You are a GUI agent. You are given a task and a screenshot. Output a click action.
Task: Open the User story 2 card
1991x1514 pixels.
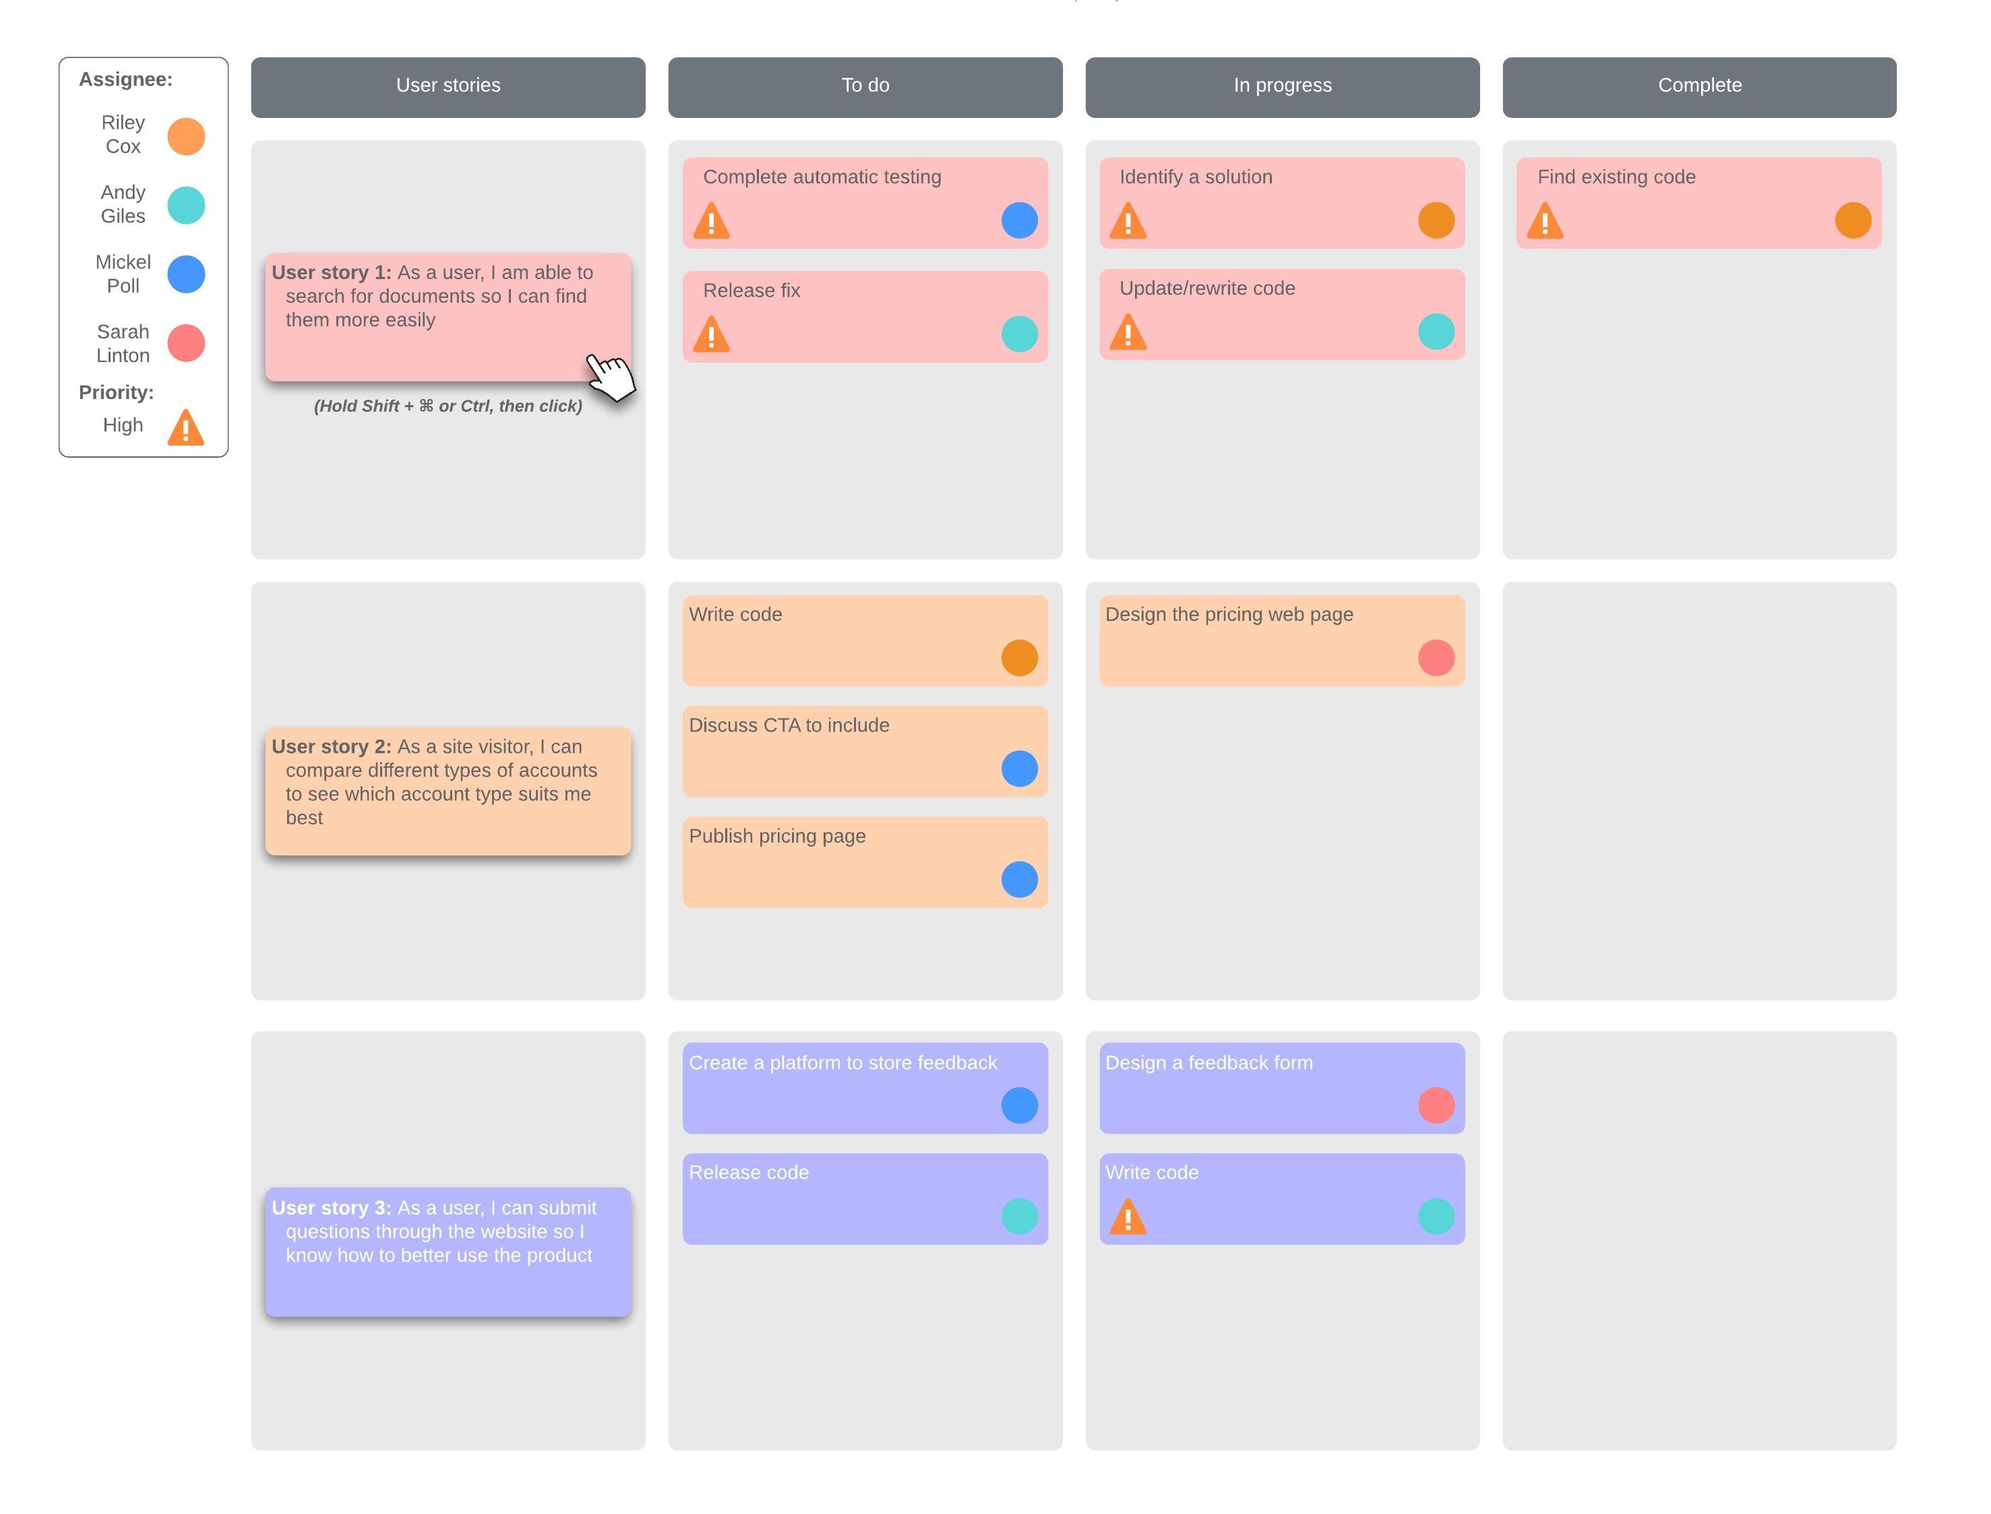pyautogui.click(x=448, y=790)
